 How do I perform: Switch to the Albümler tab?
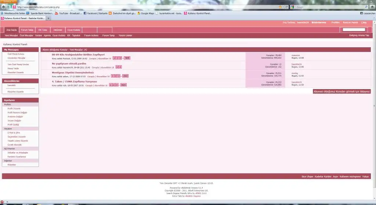click(x=58, y=30)
